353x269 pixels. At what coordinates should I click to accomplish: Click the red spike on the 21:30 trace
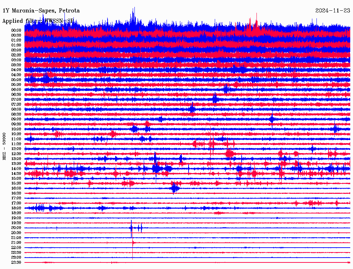133,243
